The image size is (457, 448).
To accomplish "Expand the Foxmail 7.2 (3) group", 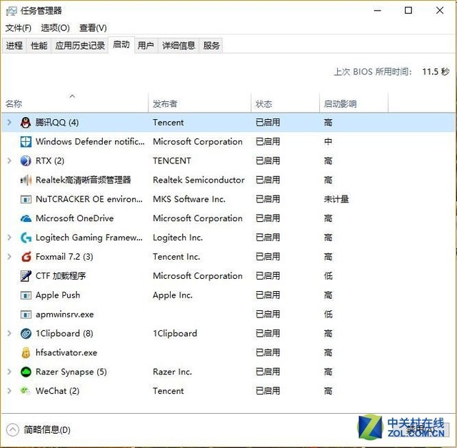I will pyautogui.click(x=9, y=257).
